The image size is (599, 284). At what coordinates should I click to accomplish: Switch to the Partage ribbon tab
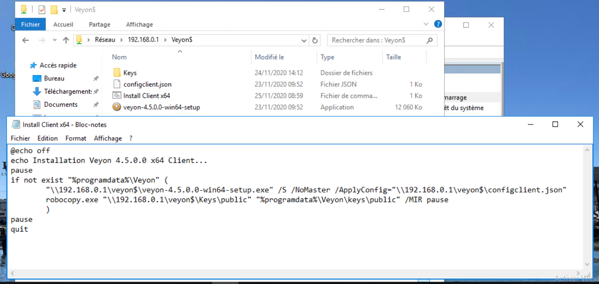(99, 24)
